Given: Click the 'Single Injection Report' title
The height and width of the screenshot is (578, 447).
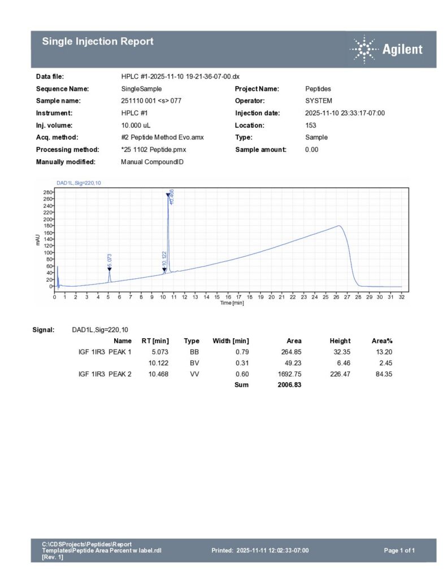Looking at the screenshot, I should (98, 41).
